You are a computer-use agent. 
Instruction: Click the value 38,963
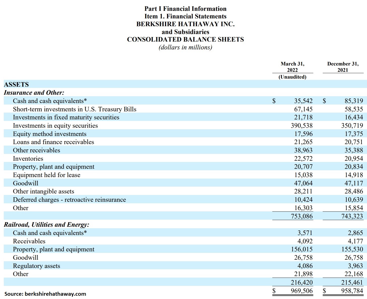303,150
